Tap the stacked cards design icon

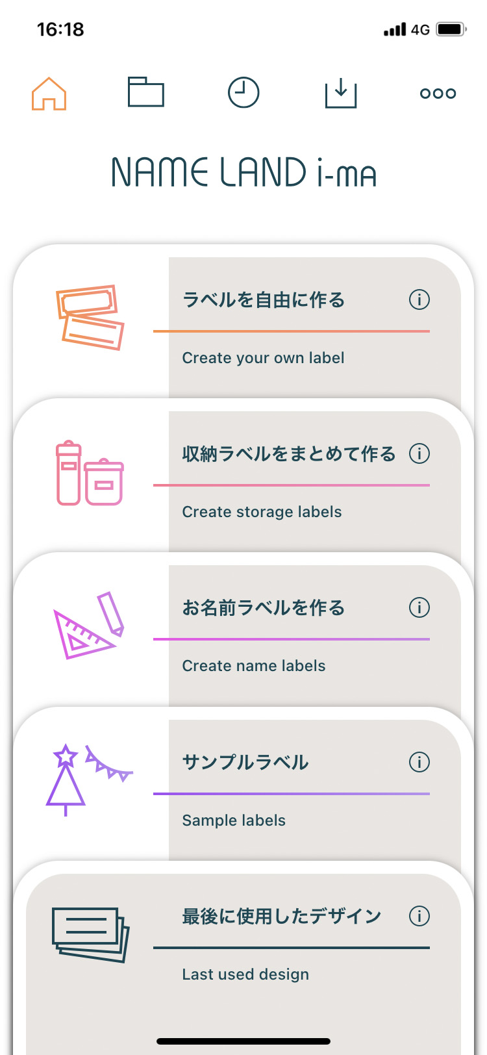point(90,934)
